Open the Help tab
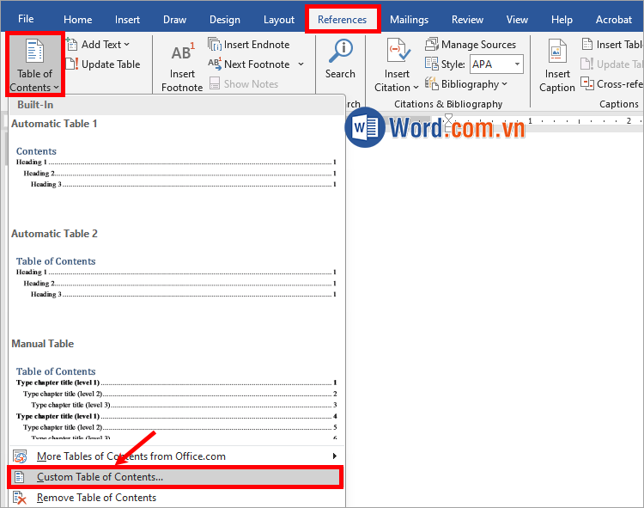The width and height of the screenshot is (644, 508). click(x=562, y=19)
